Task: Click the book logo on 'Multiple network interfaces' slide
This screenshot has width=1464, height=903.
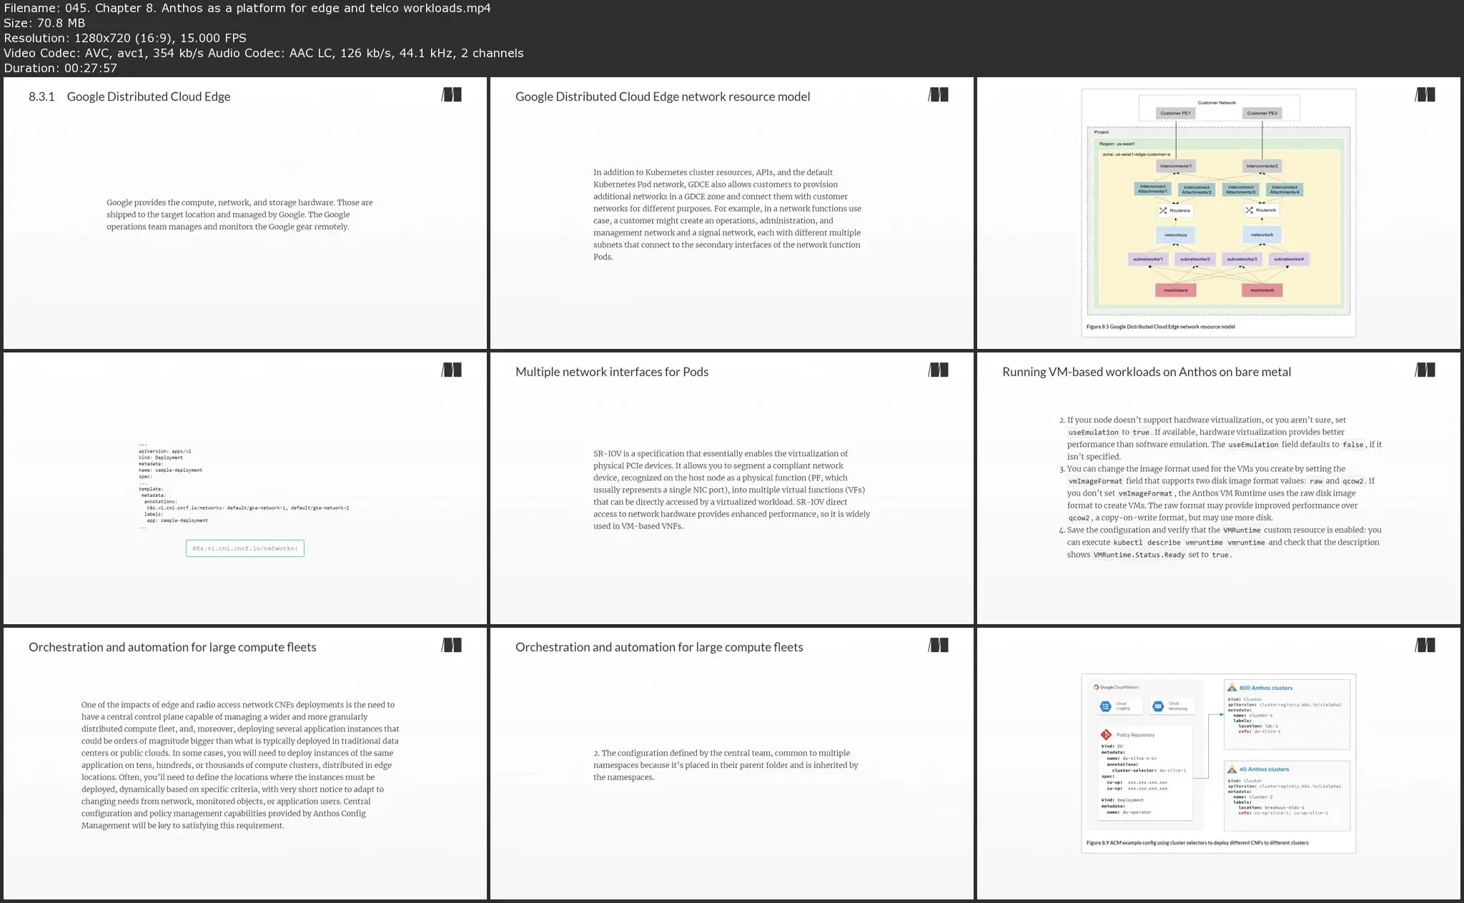Action: click(939, 370)
